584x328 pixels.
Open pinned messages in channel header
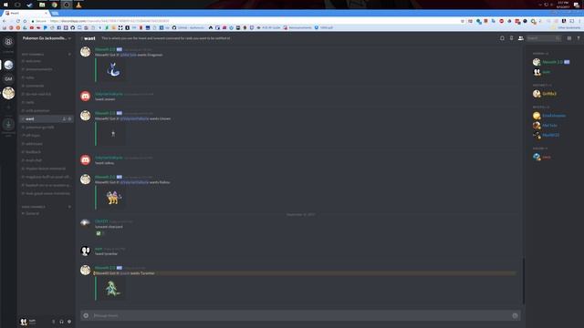tap(511, 38)
